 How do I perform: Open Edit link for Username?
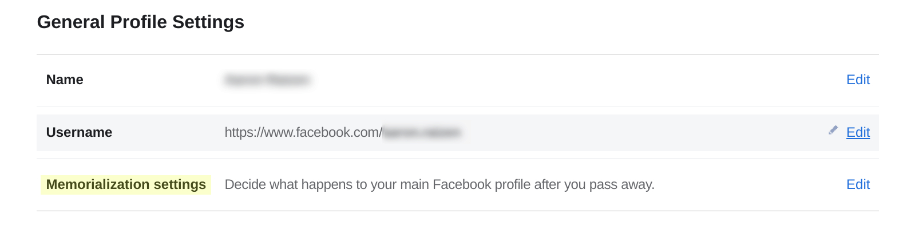pos(858,132)
